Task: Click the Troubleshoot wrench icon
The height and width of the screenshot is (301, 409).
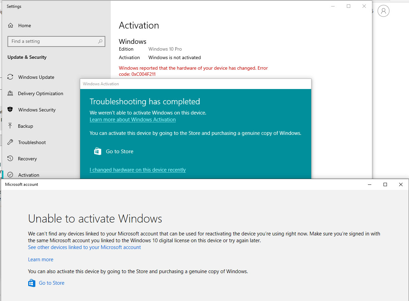Action: click(11, 142)
